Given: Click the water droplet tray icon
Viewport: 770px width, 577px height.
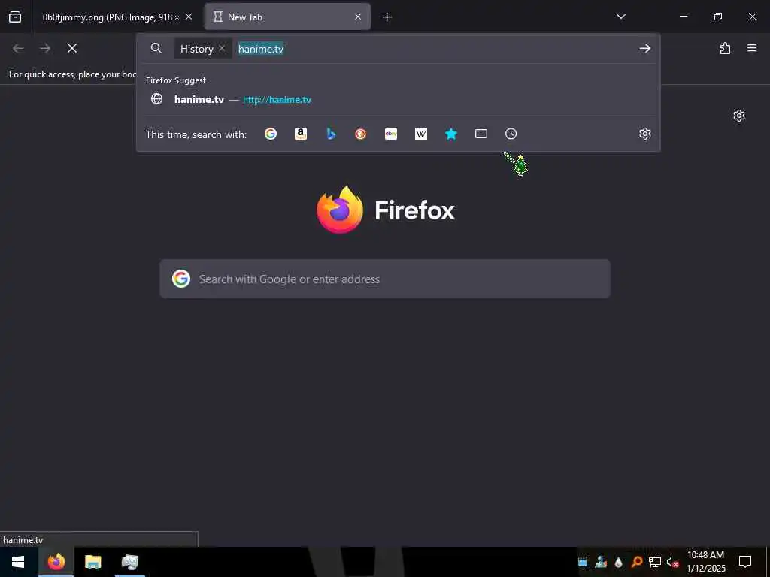Looking at the screenshot, I should coord(618,562).
